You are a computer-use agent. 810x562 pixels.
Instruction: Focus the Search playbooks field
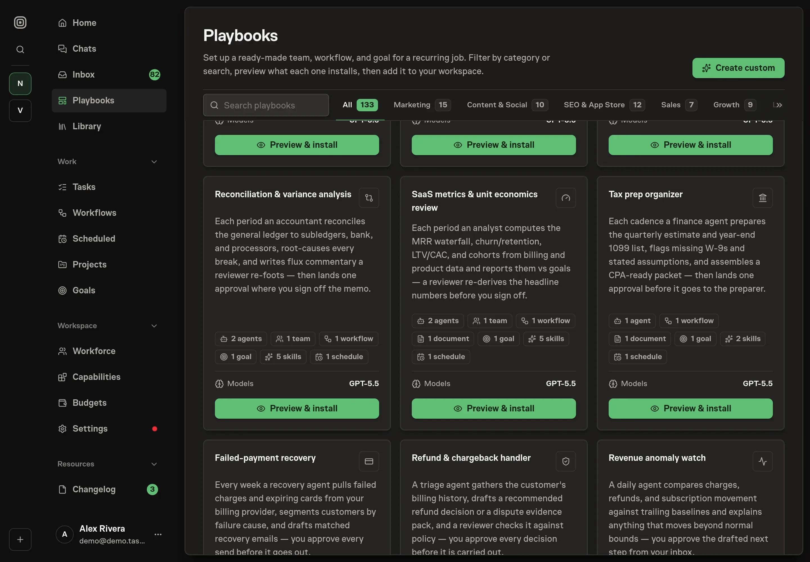[266, 105]
